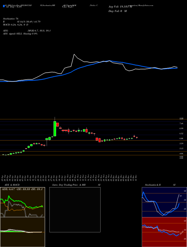Click the 5.59 price axis label

click(x=181, y=143)
